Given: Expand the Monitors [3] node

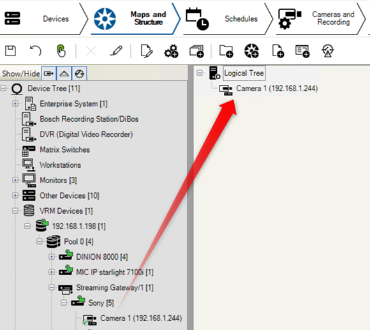Looking at the screenshot, I should (x=15, y=180).
